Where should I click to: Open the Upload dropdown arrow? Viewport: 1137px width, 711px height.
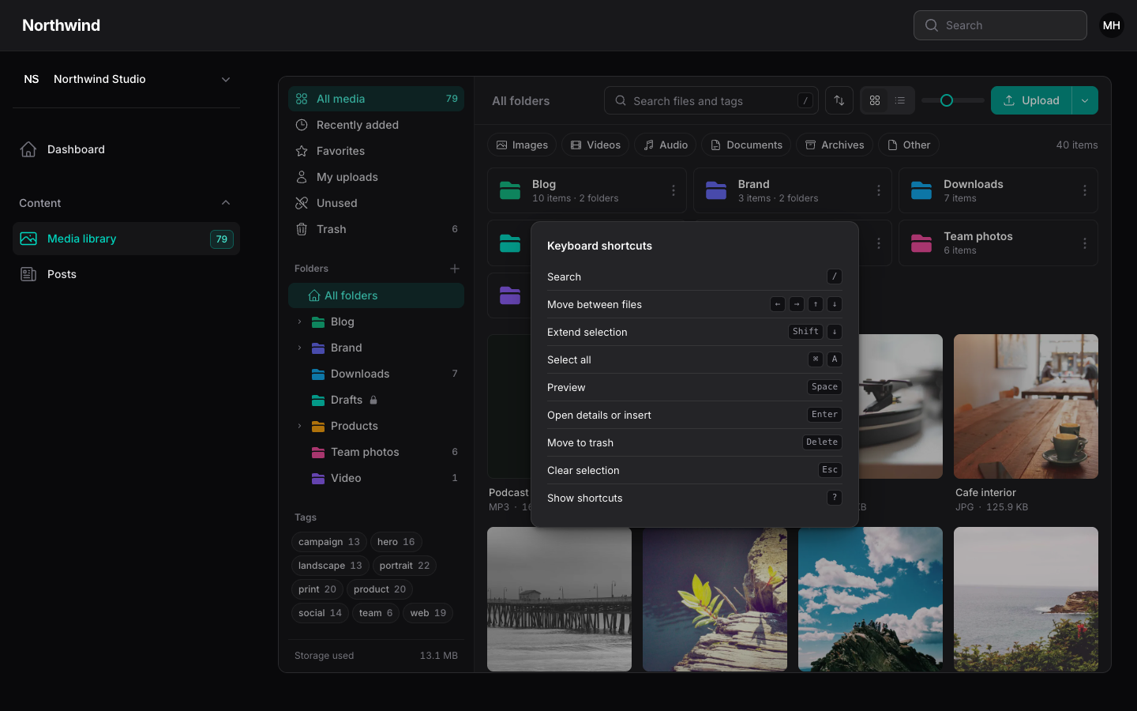click(x=1085, y=100)
